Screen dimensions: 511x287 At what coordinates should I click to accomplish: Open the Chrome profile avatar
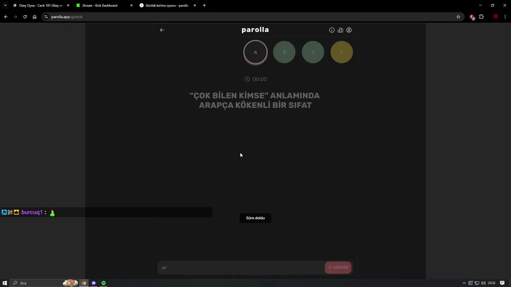495,17
